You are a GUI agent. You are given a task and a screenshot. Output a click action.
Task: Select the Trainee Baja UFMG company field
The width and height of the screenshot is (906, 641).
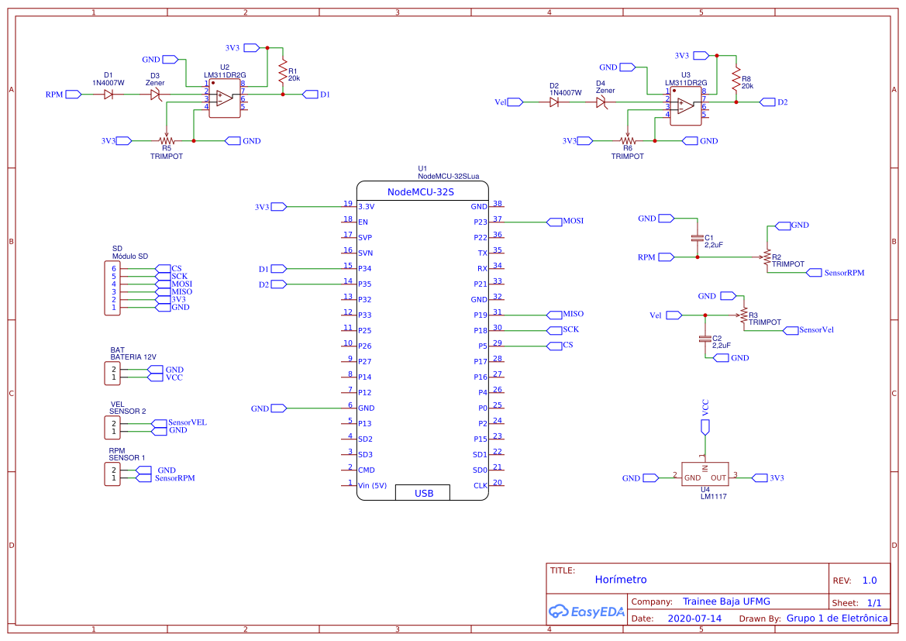click(x=725, y=601)
